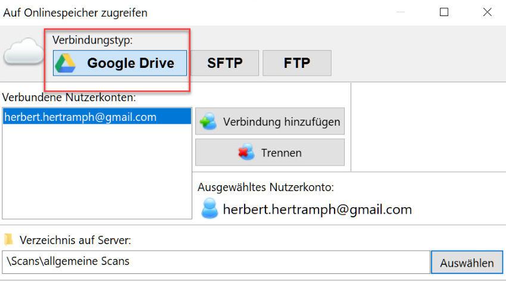
Task: Click the selected account email below Ausgewähltes Nutzerkonto
Action: click(x=317, y=210)
